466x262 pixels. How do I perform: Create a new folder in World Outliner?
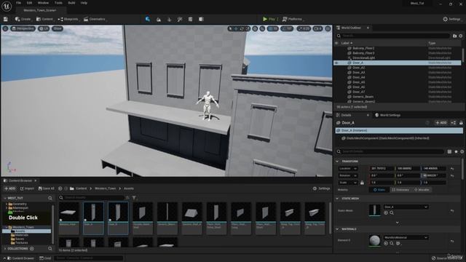454,36
